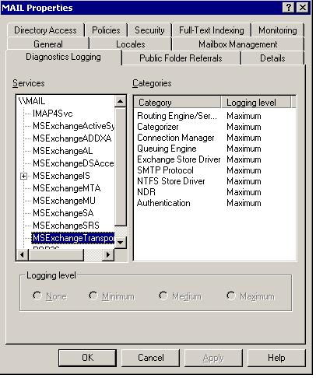Go to Full-Text Indexing tab
Viewport: 316px width, 378px height.
click(212, 30)
